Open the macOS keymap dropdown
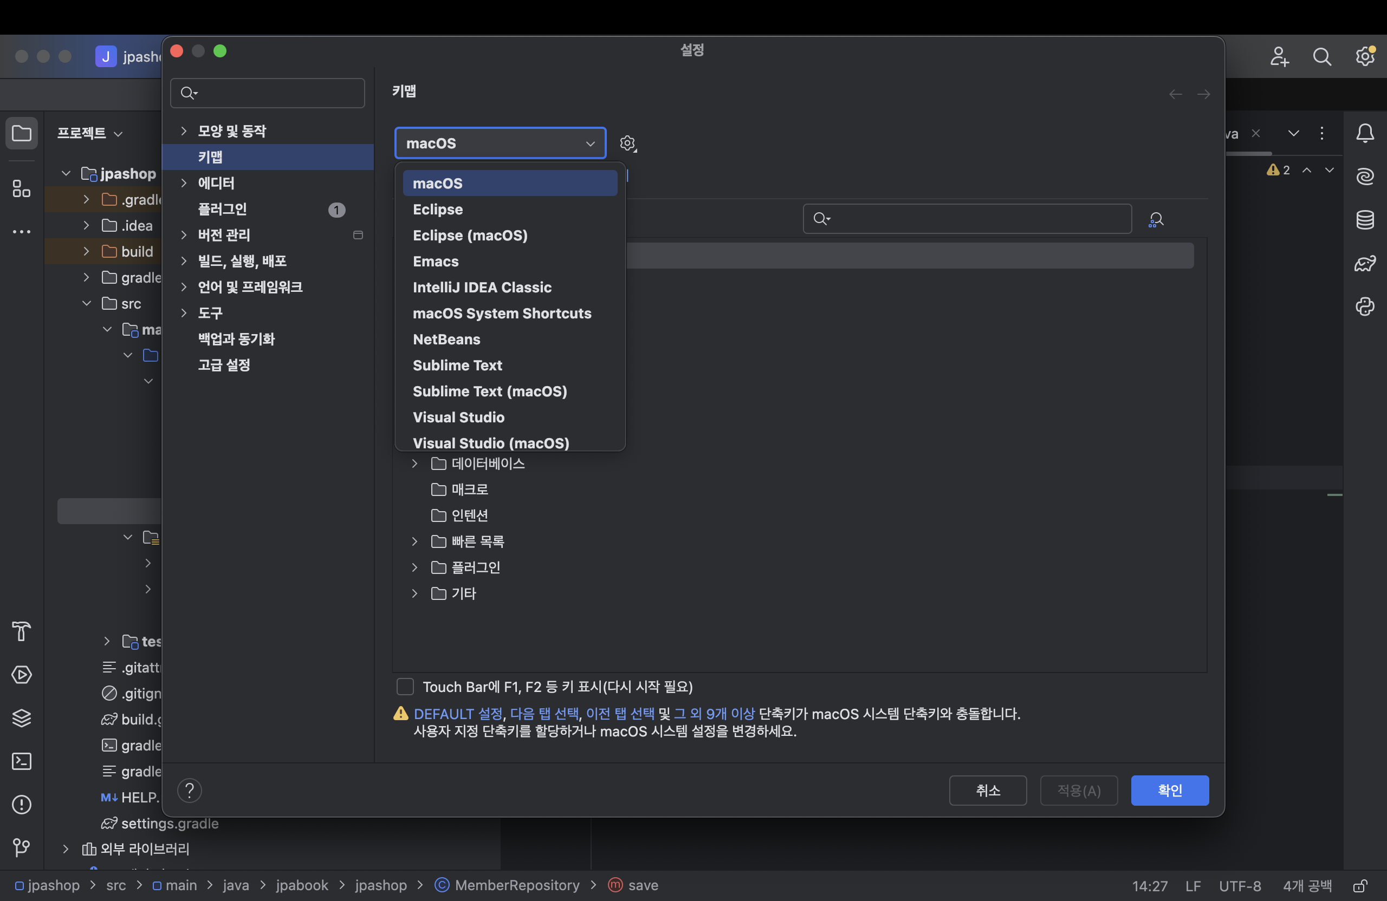The image size is (1387, 901). pyautogui.click(x=500, y=143)
